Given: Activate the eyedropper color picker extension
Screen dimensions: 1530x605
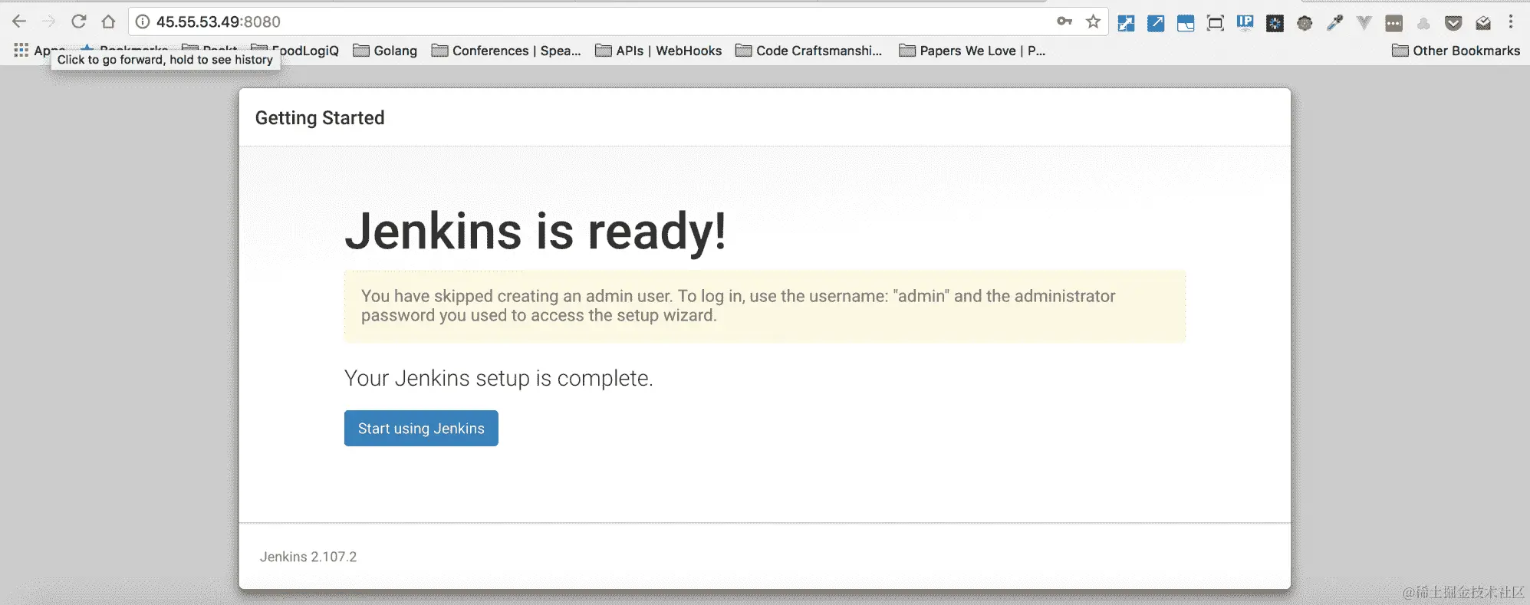Looking at the screenshot, I should (1334, 23).
